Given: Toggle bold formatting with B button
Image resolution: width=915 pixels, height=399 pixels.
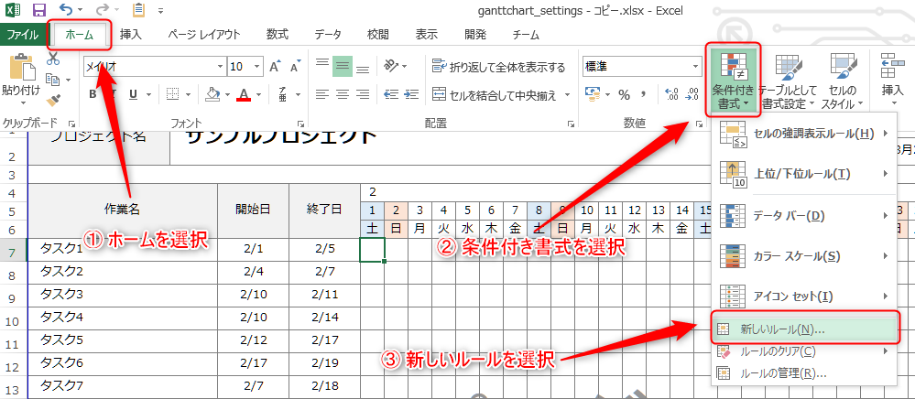Looking at the screenshot, I should (93, 94).
